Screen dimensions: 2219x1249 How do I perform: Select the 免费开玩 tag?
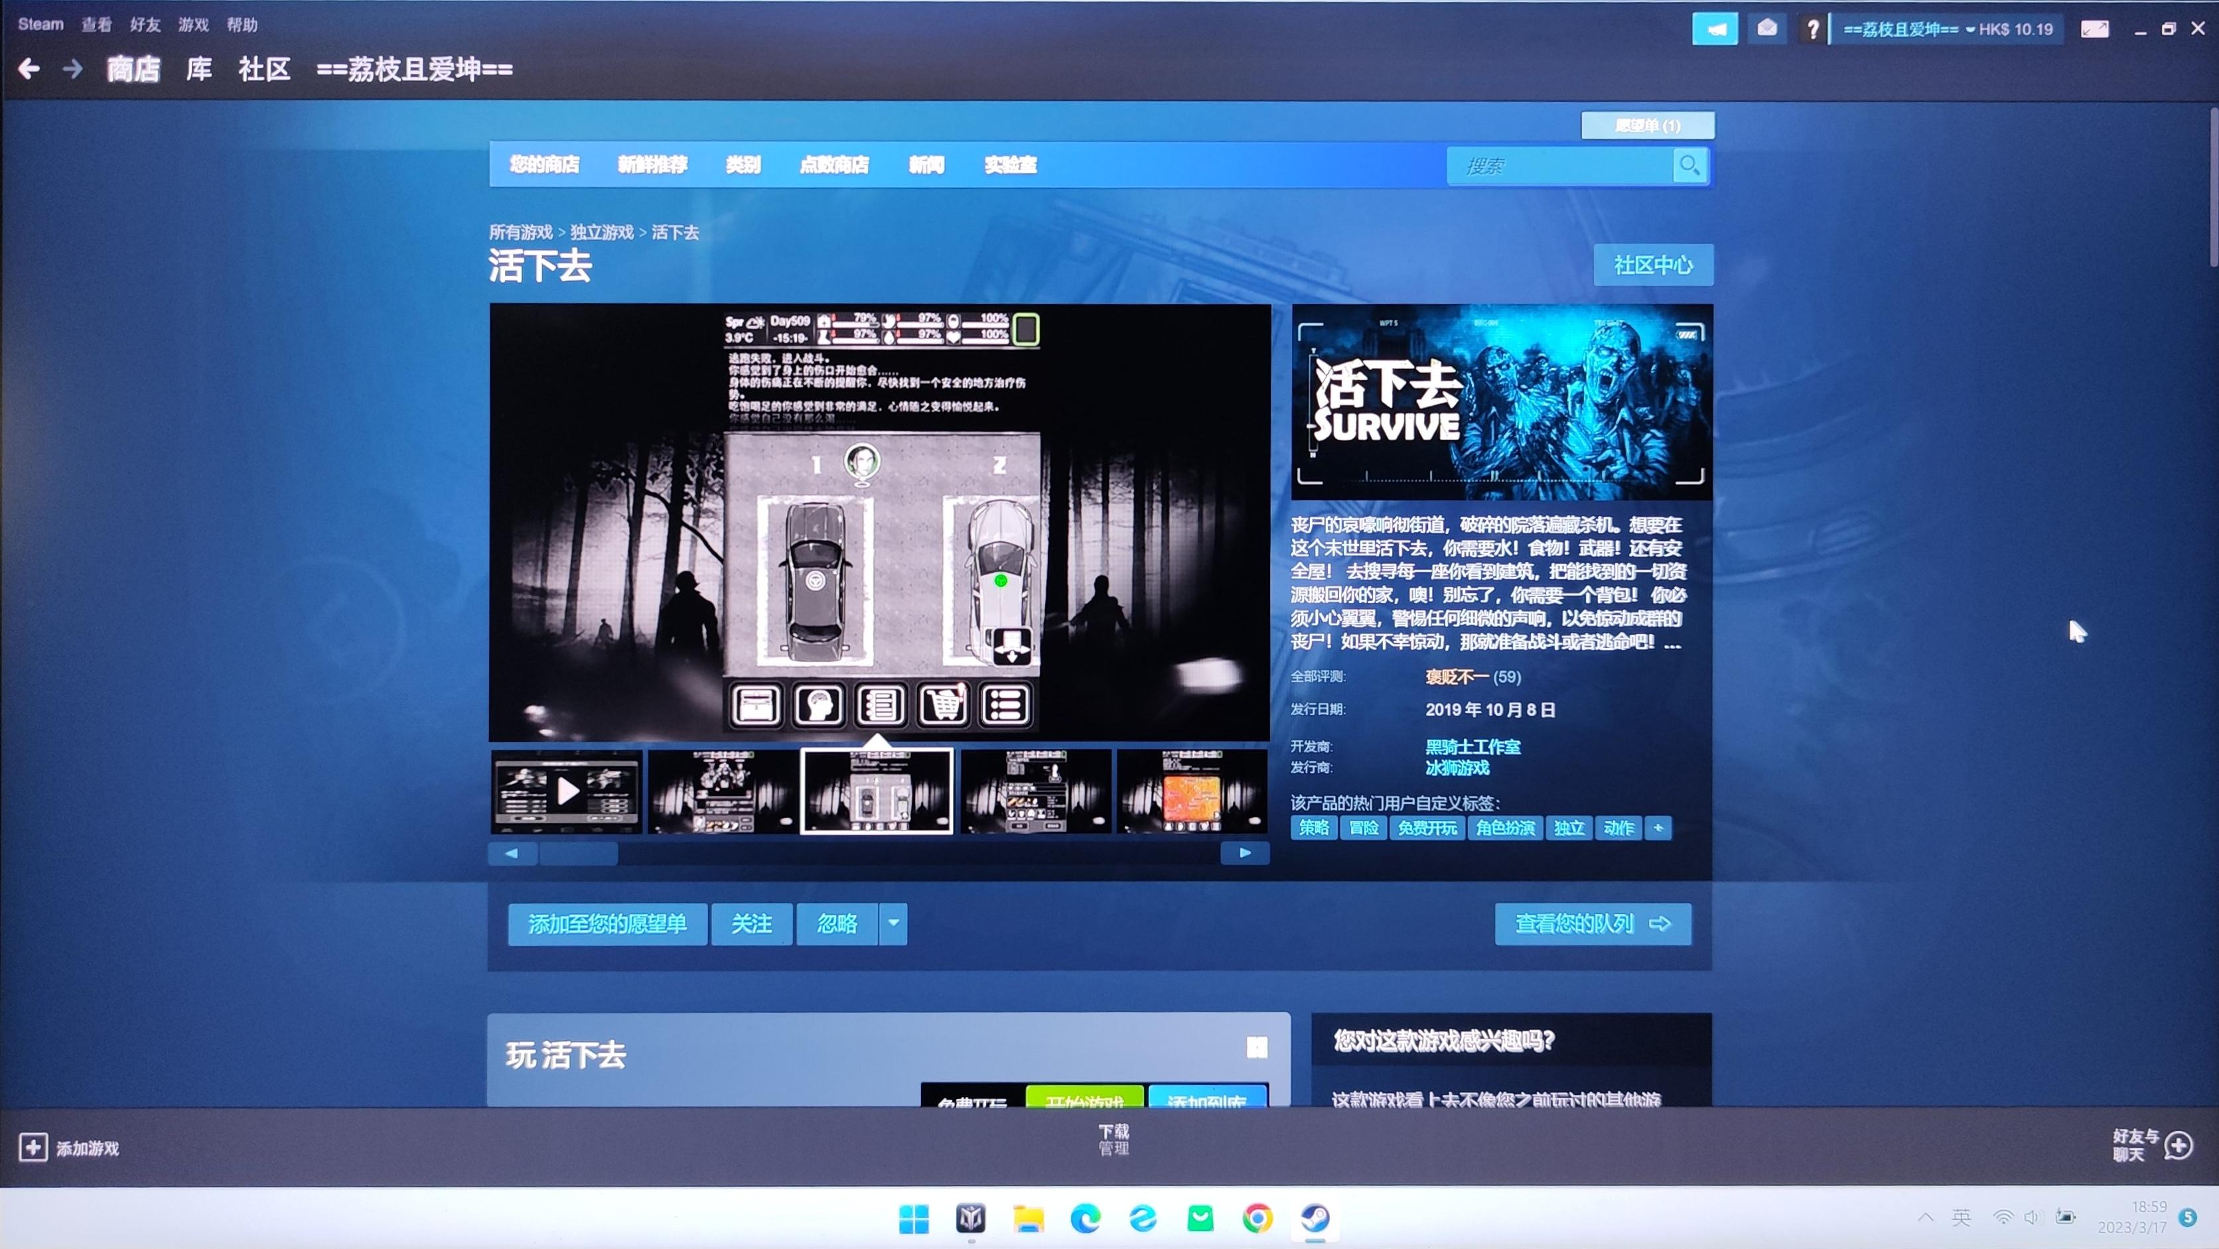pos(1427,828)
